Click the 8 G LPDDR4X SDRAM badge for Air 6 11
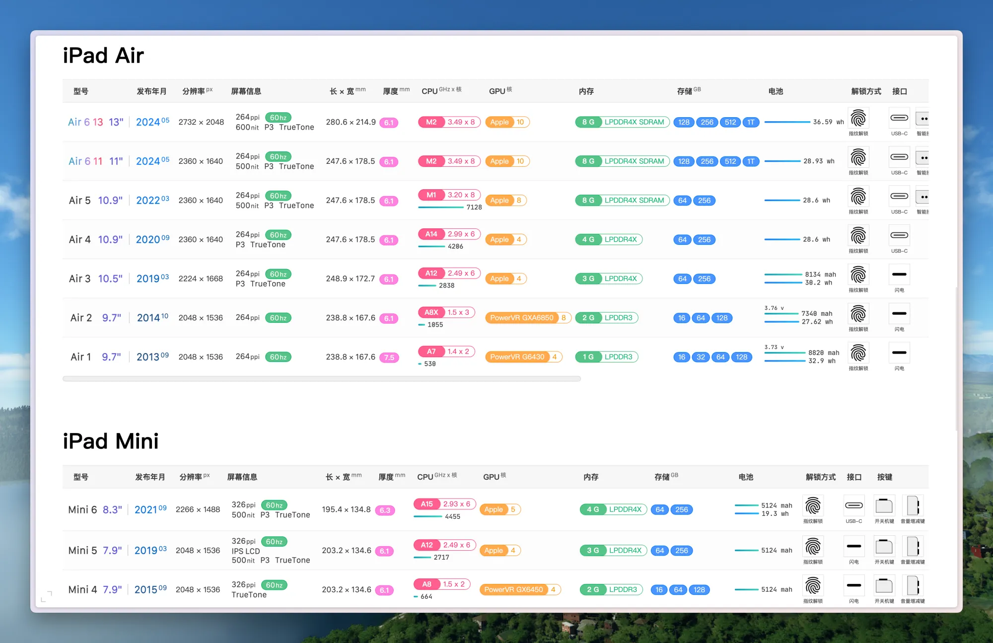This screenshot has height=643, width=993. 622,161
